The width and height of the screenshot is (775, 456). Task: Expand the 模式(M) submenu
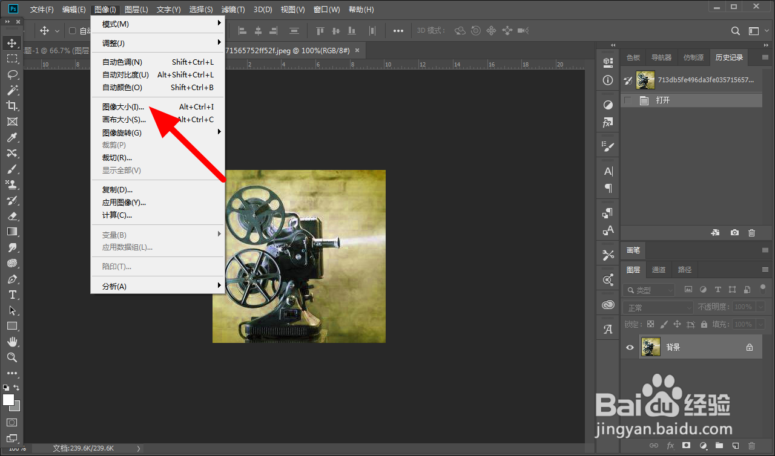pos(157,24)
